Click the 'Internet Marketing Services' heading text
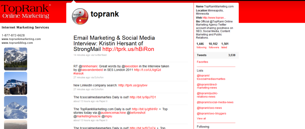 25,28
